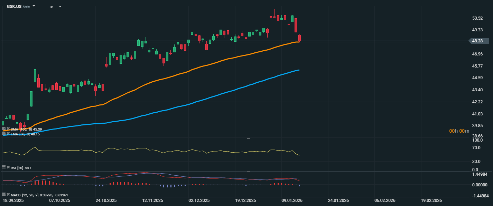Screen dimensions: 493x206
Task: Click the D1 timeframe label
Action: point(52,7)
